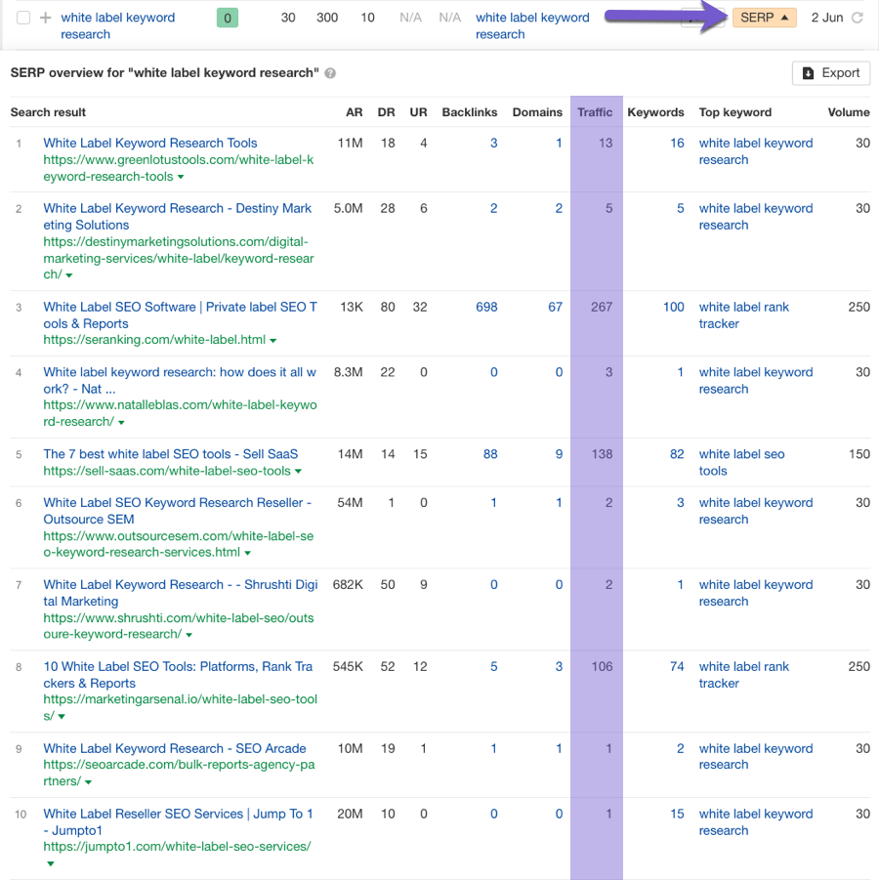Expand URL caret for sell-saas.com result
Viewport: 879px width, 880px height.
[x=298, y=472]
